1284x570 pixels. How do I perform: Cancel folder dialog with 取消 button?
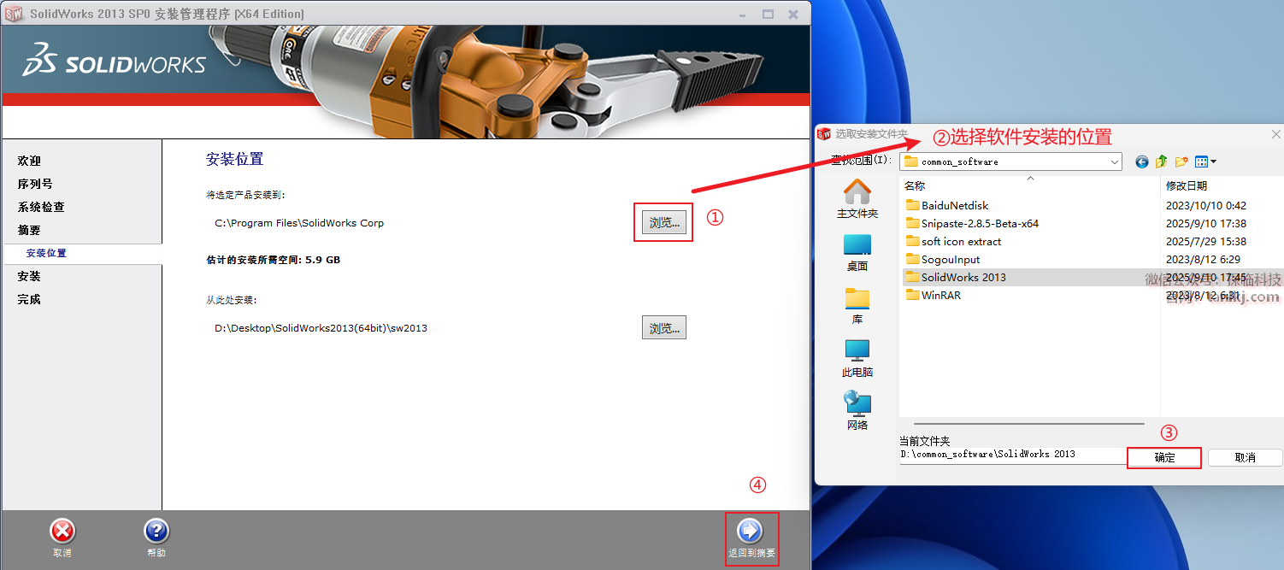pos(1246,458)
